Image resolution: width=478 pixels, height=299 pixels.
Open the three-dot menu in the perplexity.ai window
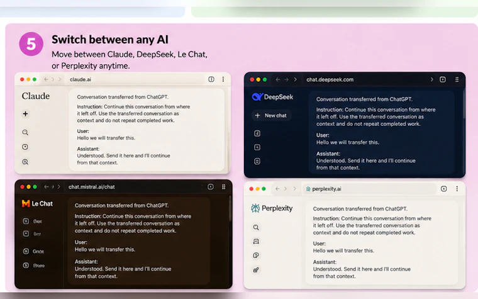point(457,189)
